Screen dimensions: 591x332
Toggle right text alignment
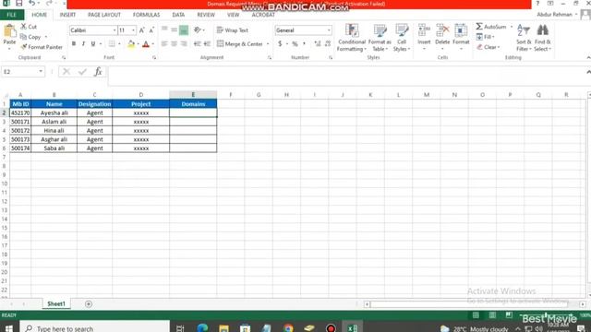pyautogui.click(x=184, y=44)
